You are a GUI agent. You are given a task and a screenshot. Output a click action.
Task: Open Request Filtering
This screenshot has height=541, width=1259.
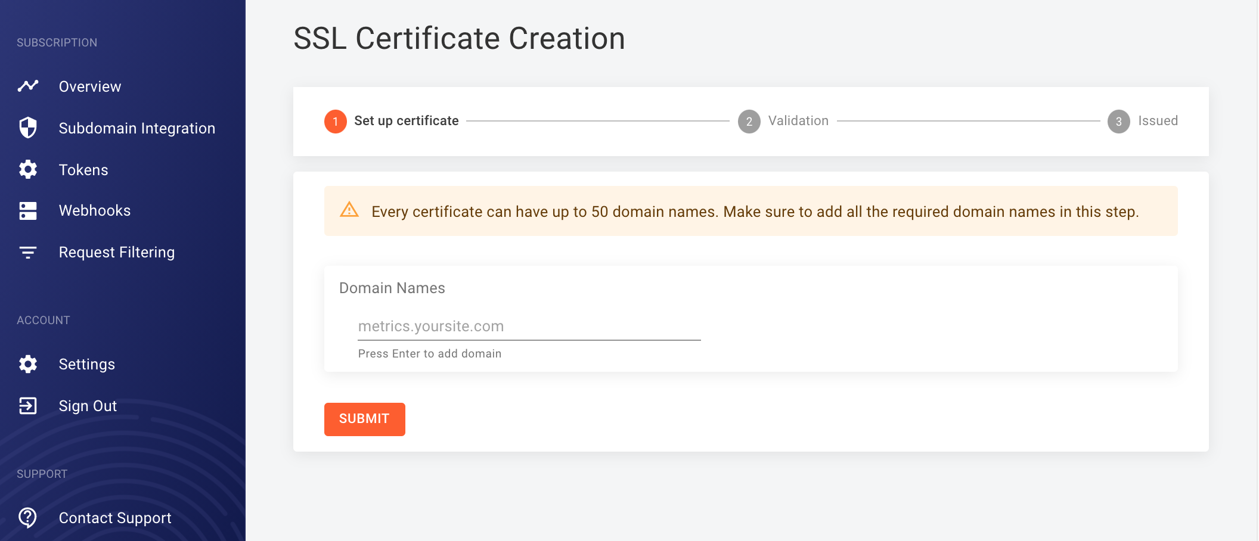(117, 252)
